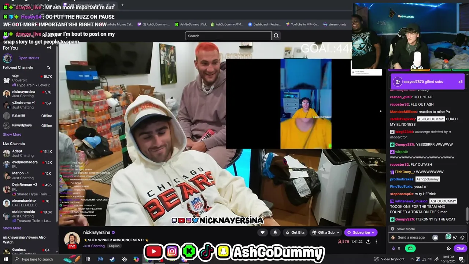Open nicknayersina channel name link

(x=97, y=232)
